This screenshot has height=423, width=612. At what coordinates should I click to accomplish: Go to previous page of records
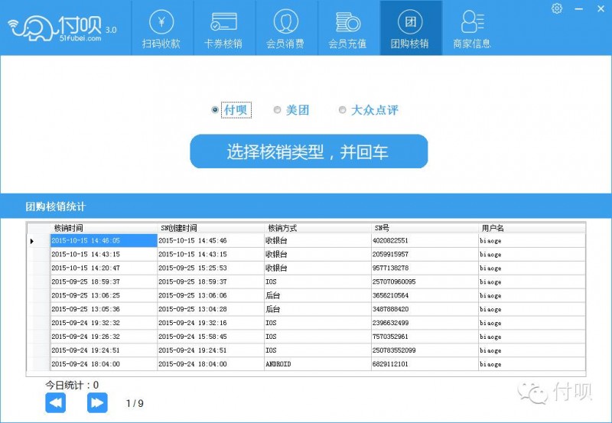click(56, 402)
